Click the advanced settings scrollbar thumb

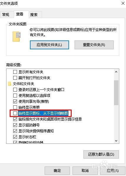tap(116, 93)
